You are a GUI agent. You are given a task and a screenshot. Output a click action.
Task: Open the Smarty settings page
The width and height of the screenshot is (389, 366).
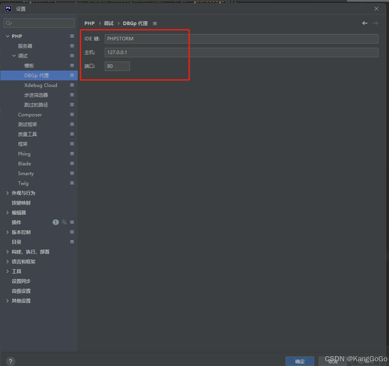pyautogui.click(x=26, y=174)
